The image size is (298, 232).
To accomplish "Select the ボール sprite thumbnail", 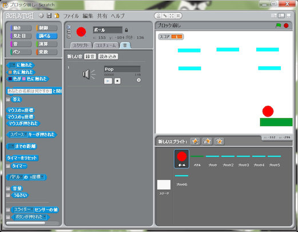I will pyautogui.click(x=181, y=159).
